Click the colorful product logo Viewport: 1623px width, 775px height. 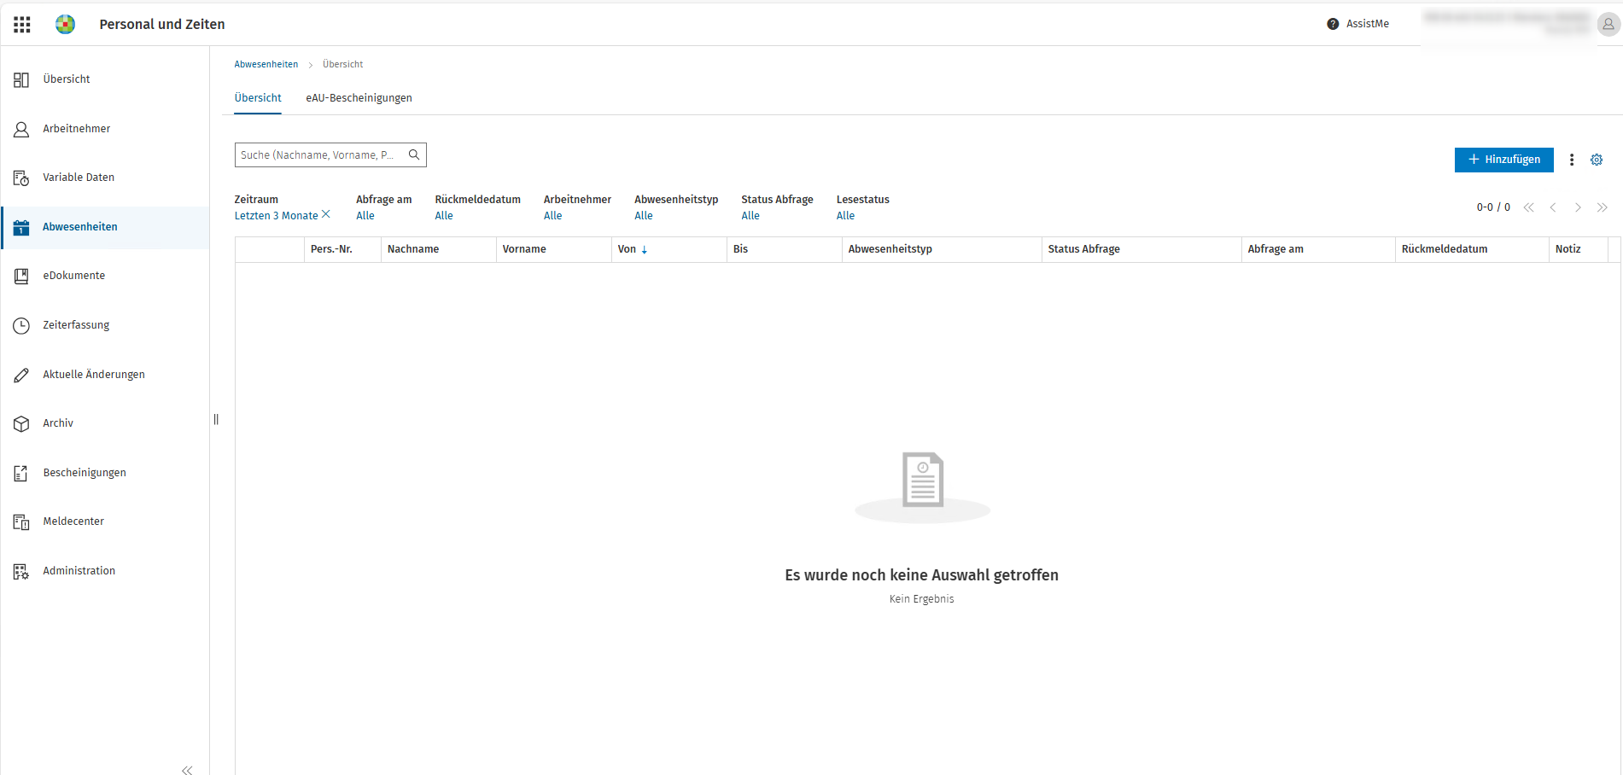pos(65,25)
